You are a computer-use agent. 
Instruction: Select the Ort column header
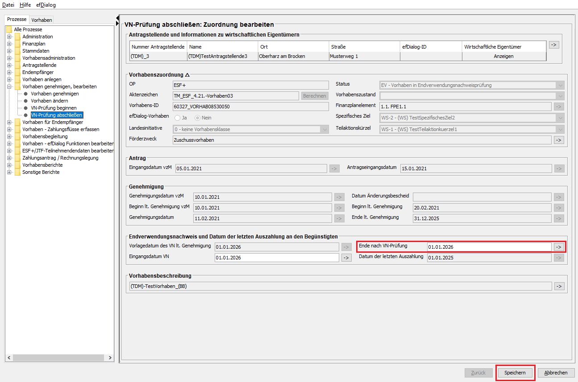pyautogui.click(x=293, y=47)
